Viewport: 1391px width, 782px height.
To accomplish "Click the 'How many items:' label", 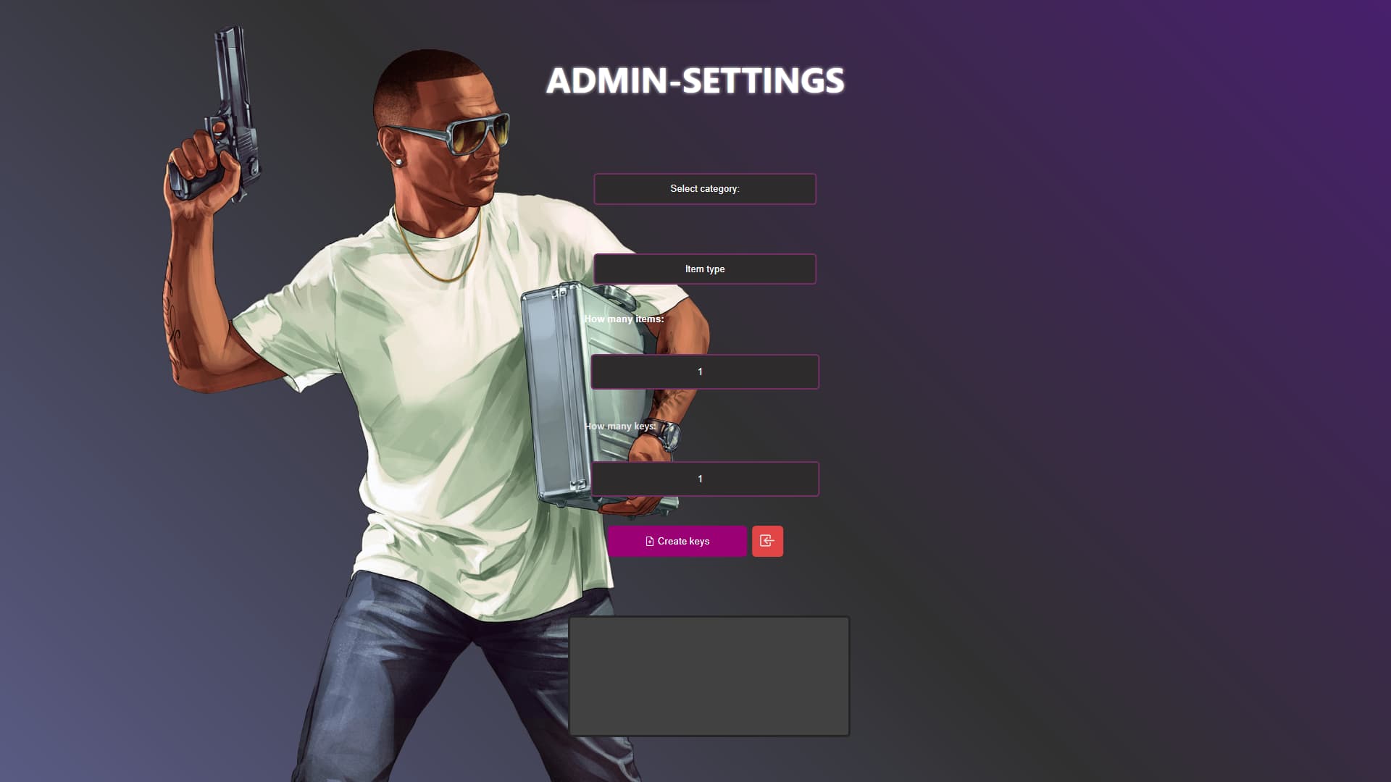I will (624, 319).
